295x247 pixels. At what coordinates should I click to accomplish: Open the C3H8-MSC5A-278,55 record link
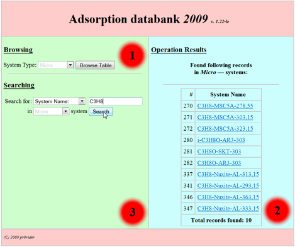click(x=225, y=106)
